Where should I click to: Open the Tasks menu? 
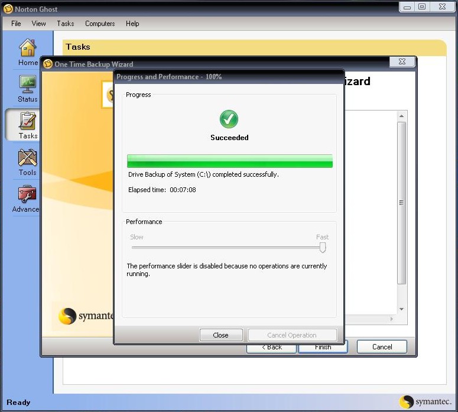pyautogui.click(x=66, y=24)
